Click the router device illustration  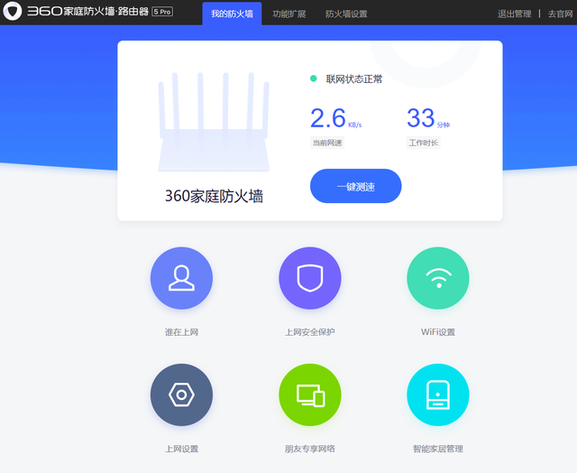(x=214, y=122)
